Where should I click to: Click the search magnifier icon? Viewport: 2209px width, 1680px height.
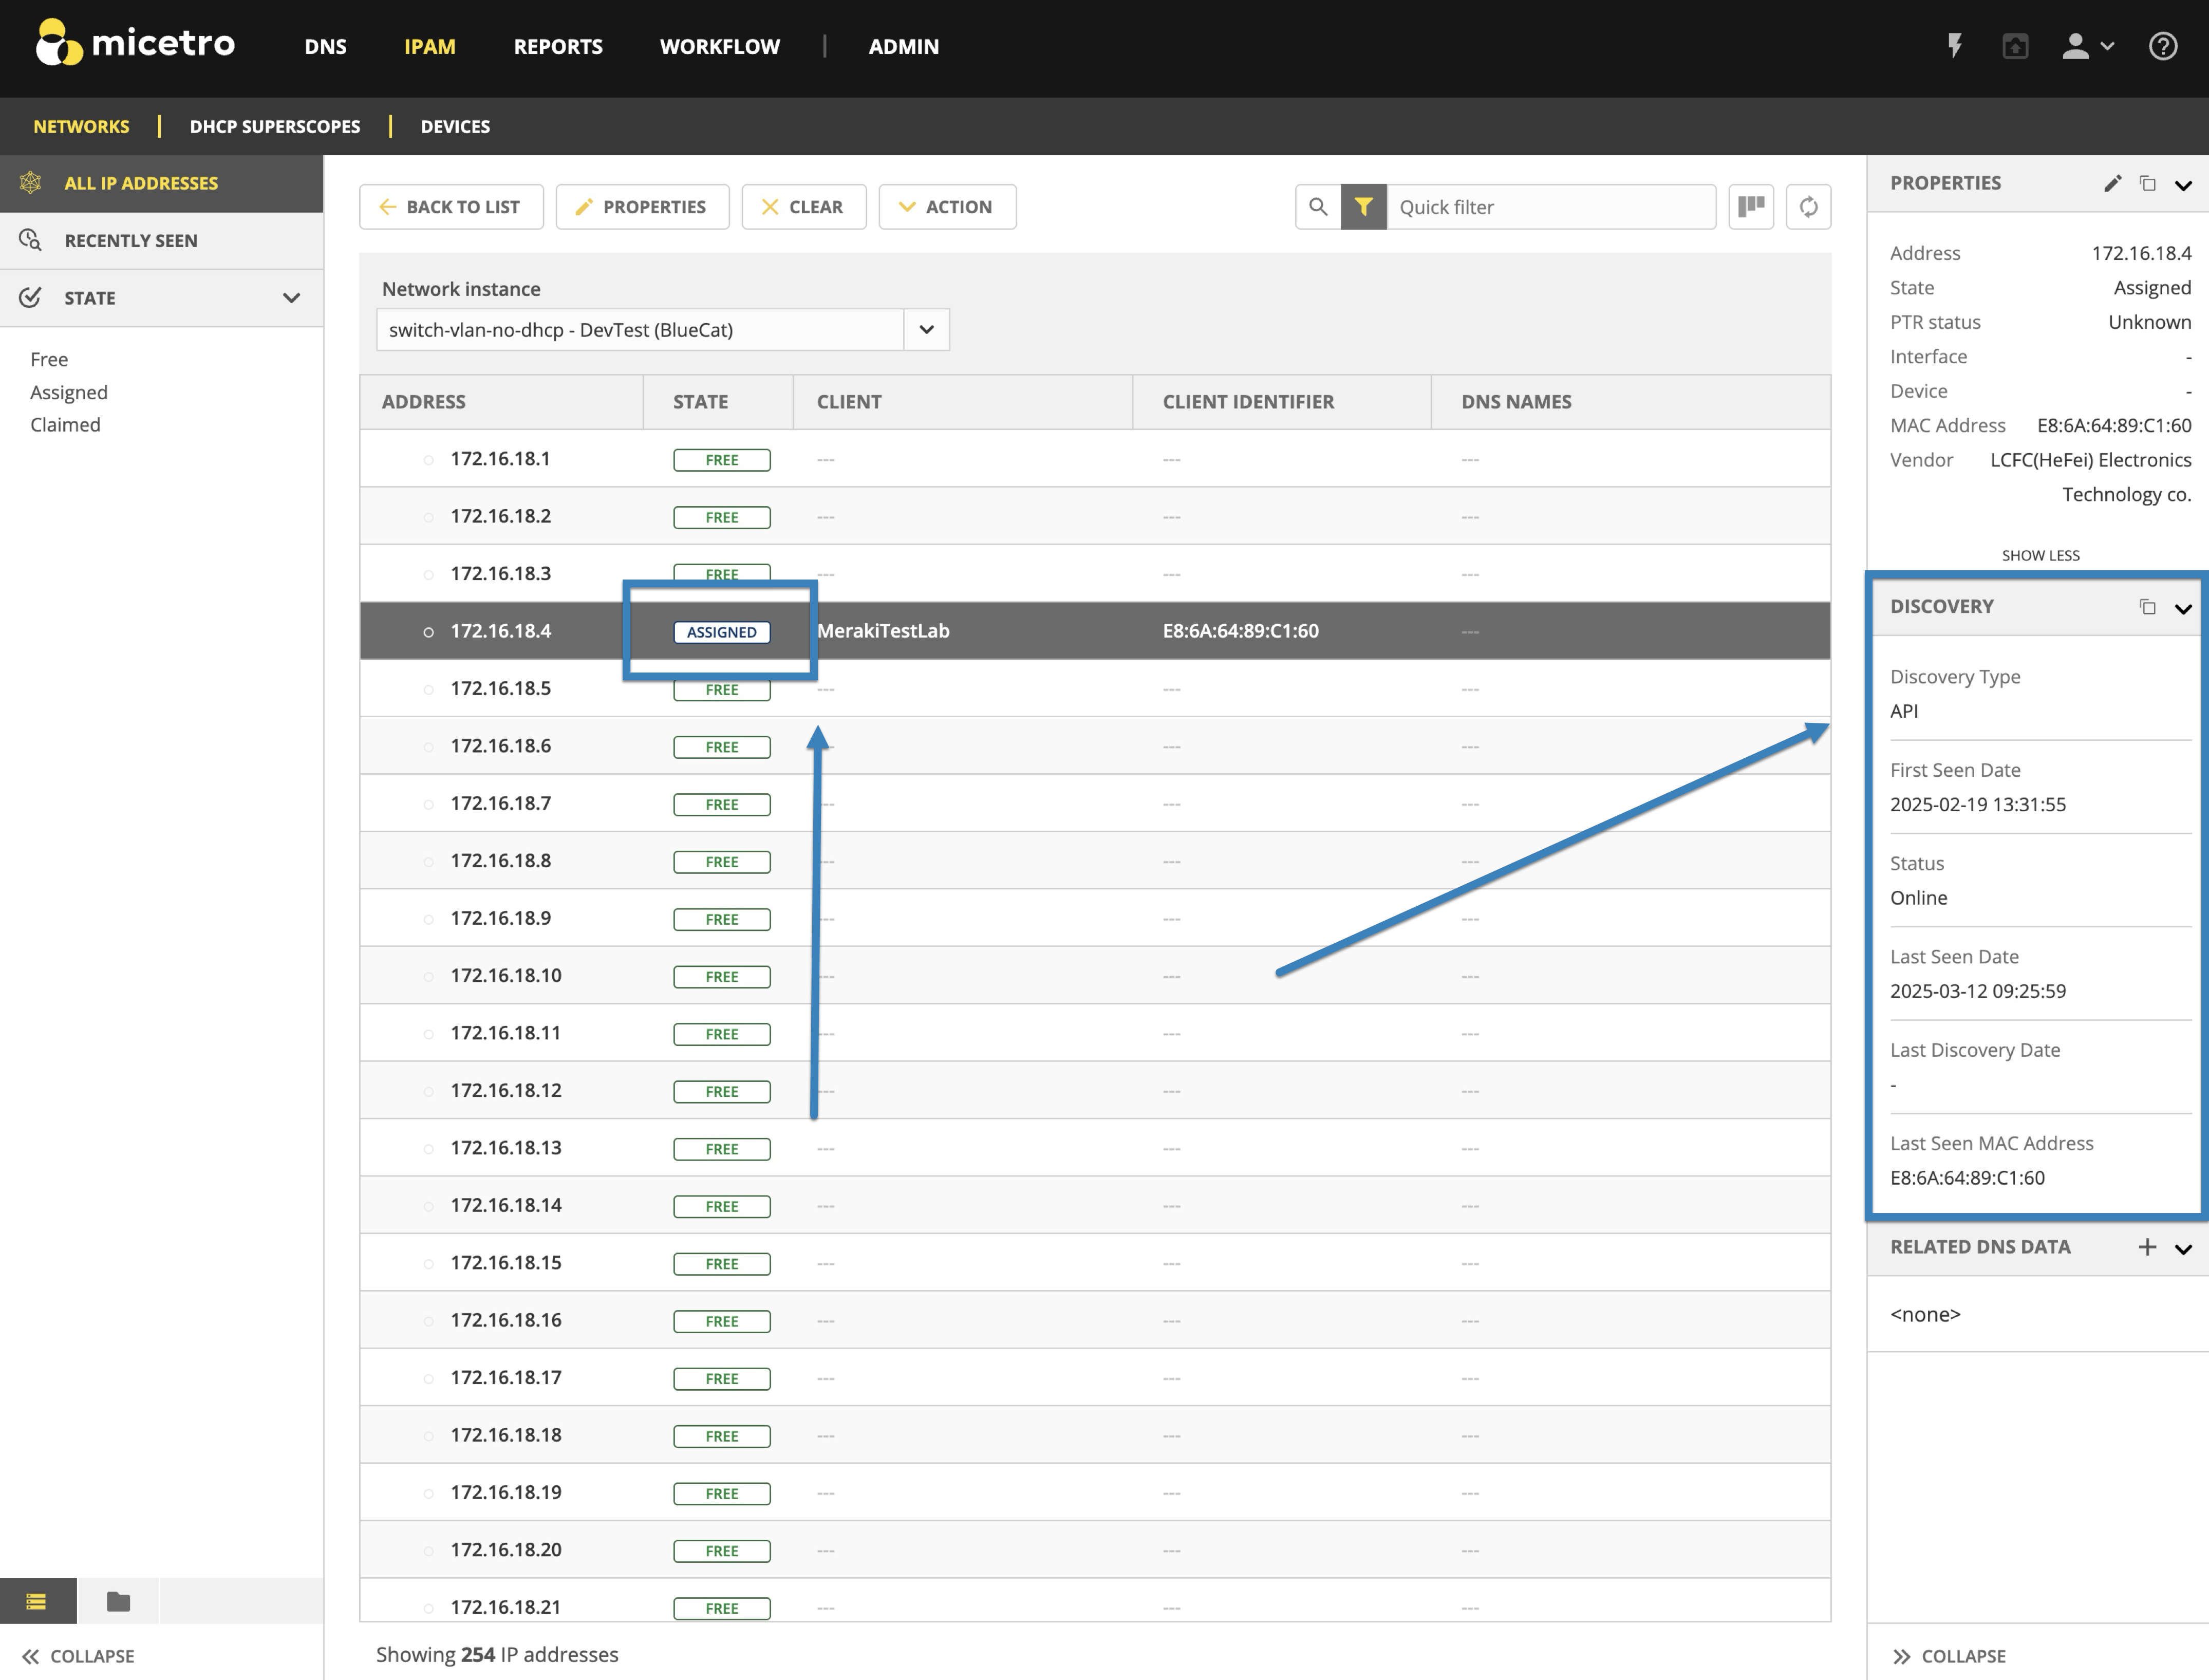tap(1317, 207)
